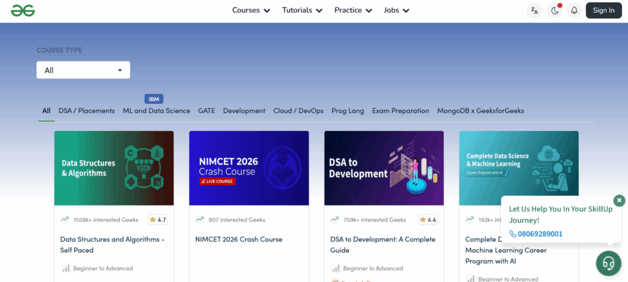Click Beginner to Advanced on Data Structures card
Screen dimensions: 628x282
click(103, 269)
